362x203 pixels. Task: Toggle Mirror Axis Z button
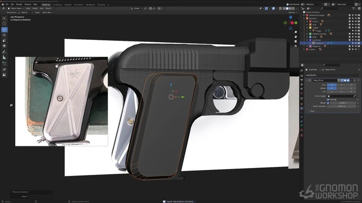(351, 85)
